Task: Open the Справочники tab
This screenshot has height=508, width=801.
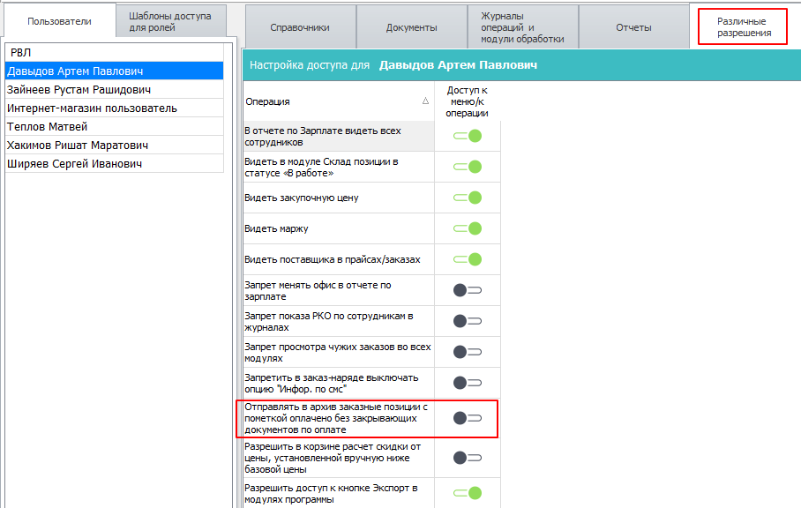Action: (300, 27)
